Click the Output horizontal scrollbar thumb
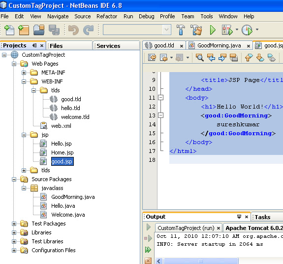 200,261
